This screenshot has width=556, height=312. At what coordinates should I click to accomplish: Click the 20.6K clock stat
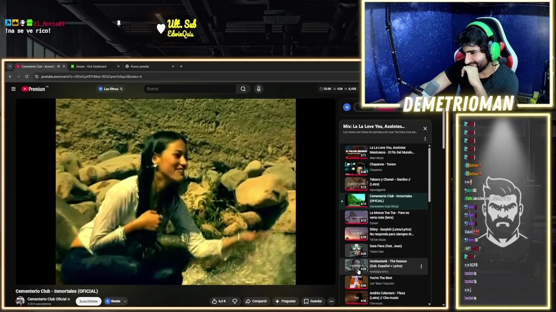(325, 89)
